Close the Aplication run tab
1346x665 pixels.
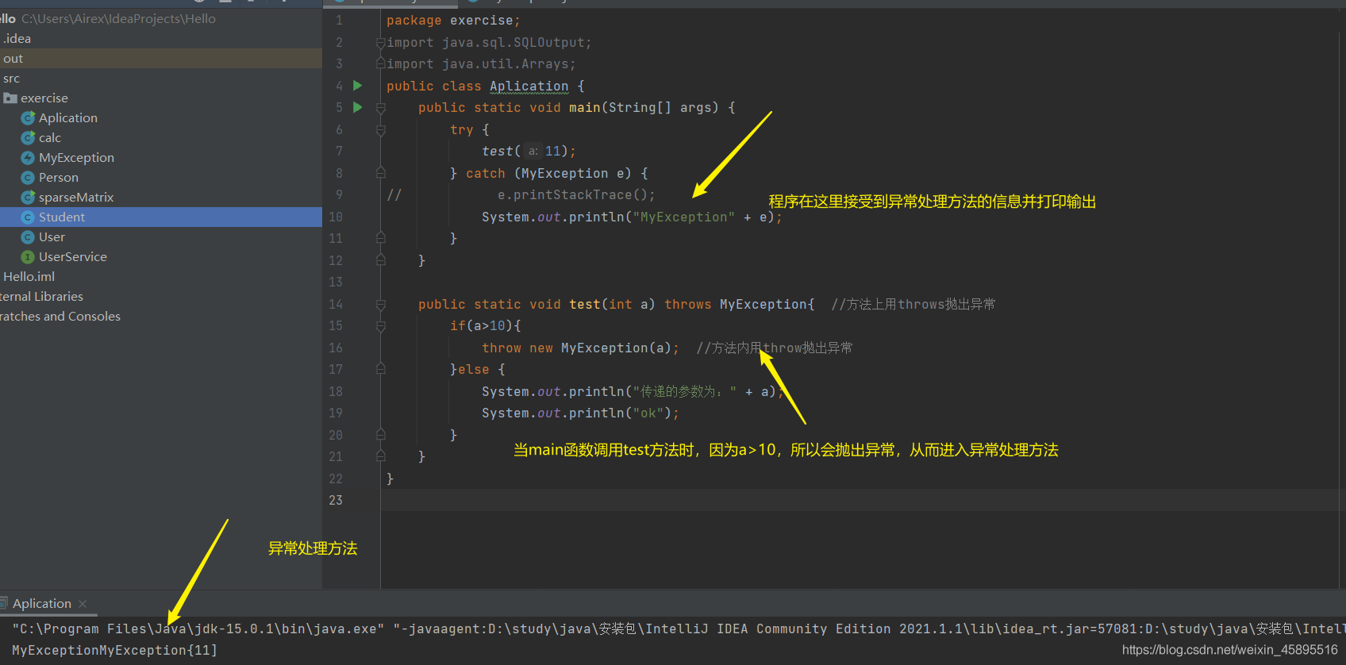point(83,604)
